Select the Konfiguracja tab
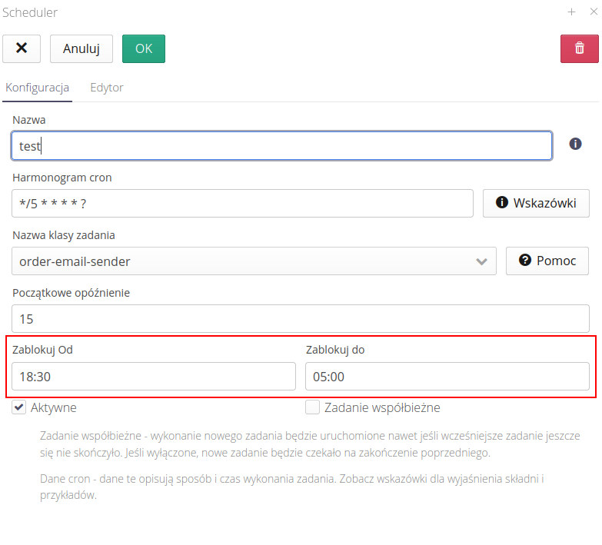Image resolution: width=602 pixels, height=545 pixels. tap(38, 88)
